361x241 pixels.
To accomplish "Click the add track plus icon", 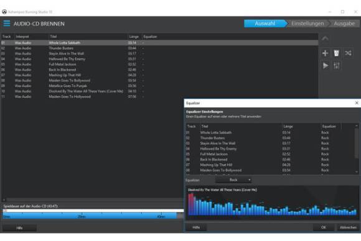I will click(325, 53).
